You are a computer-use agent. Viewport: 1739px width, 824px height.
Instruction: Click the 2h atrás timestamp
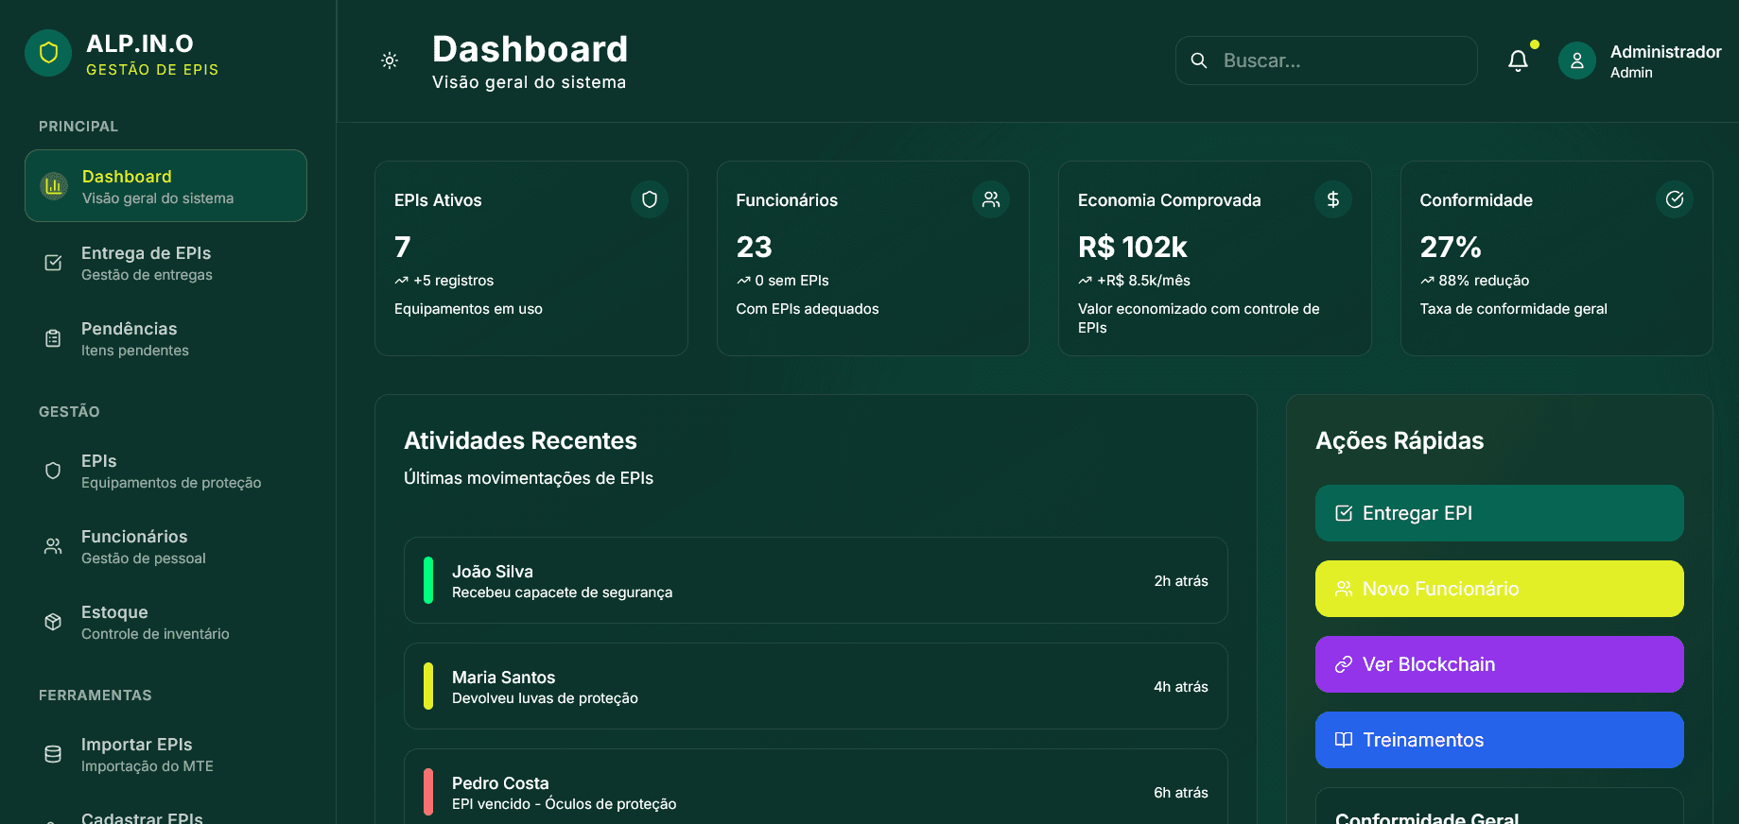click(1181, 581)
